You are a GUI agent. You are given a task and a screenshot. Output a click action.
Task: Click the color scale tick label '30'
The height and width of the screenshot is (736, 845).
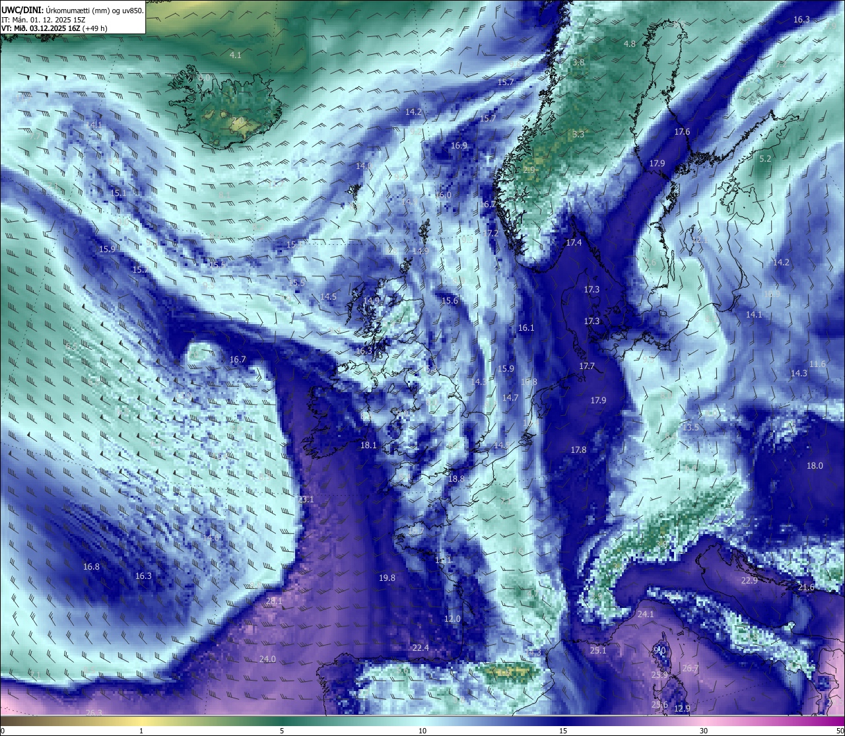[x=704, y=731]
